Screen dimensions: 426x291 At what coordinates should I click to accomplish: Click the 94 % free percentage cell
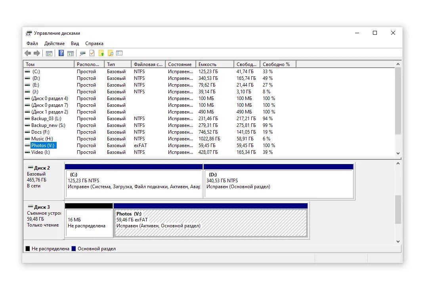267,119
